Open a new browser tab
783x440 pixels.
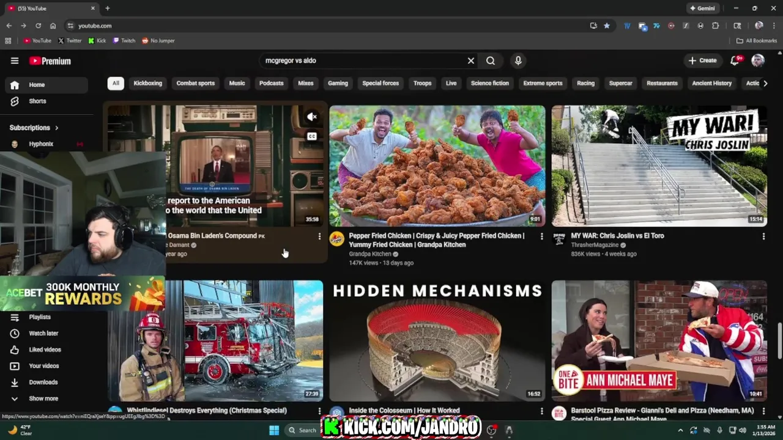pos(108,9)
